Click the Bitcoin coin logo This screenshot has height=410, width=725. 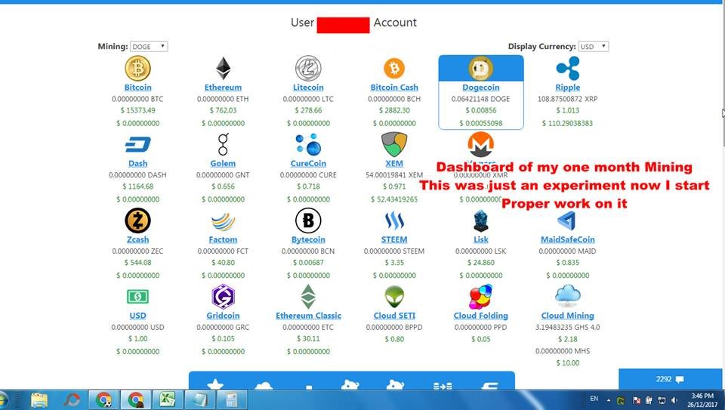(137, 69)
